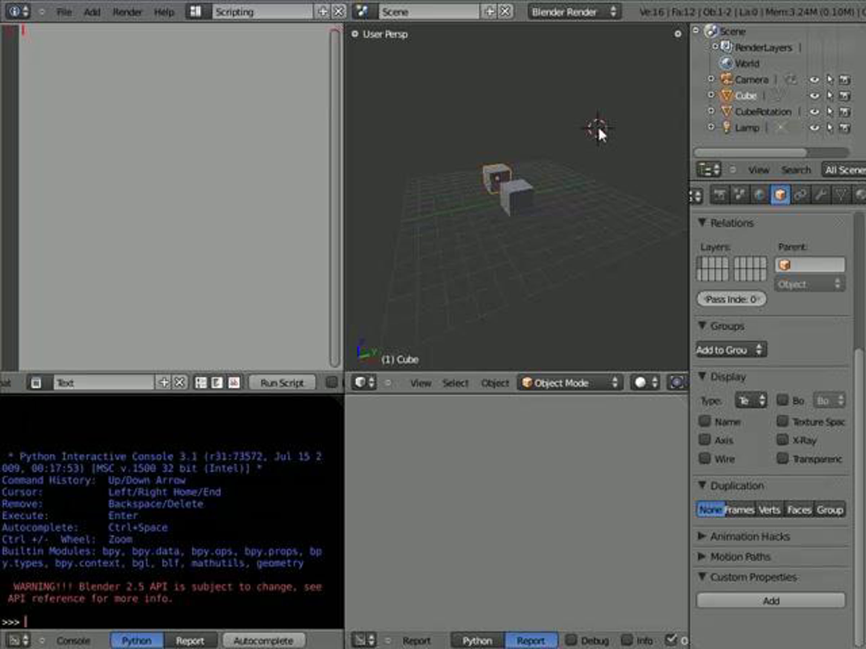
Task: Click the World globe icon in the outliner
Action: pos(727,63)
